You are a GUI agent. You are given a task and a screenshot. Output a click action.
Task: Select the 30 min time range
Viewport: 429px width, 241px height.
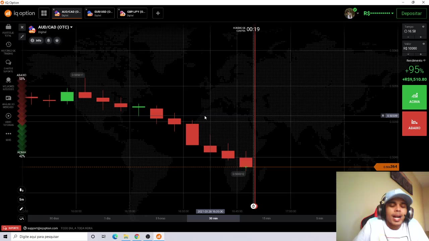(x=213, y=219)
